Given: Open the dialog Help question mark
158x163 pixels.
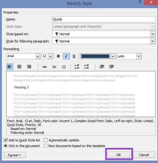Looking at the screenshot, I should coord(140,2).
